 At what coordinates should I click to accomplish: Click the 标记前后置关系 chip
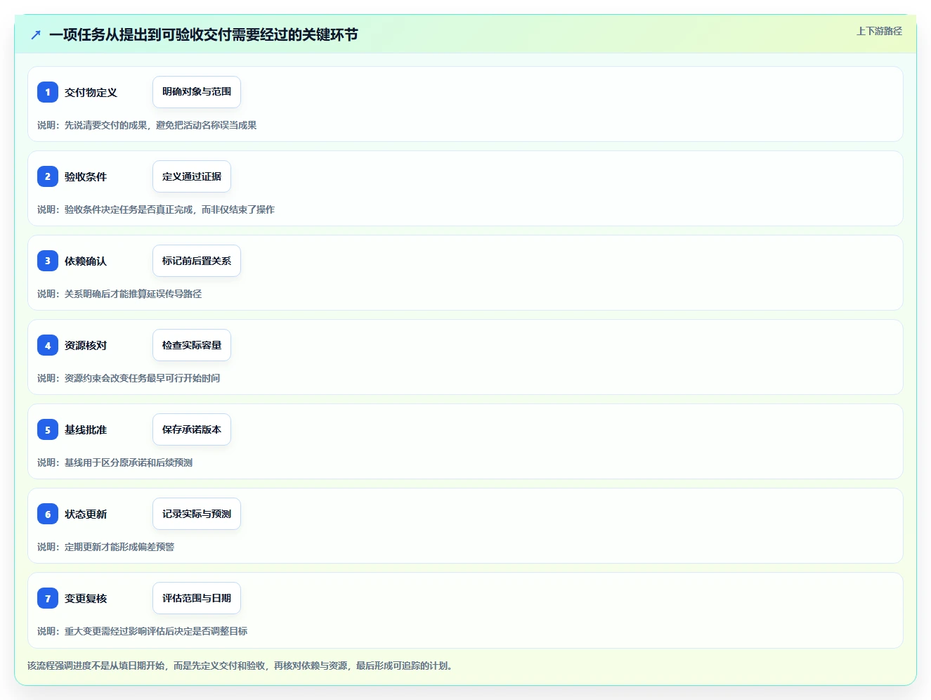tap(197, 261)
